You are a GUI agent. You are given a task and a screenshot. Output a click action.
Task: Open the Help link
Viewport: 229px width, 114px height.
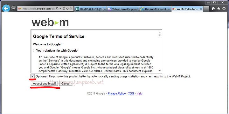click(x=139, y=93)
